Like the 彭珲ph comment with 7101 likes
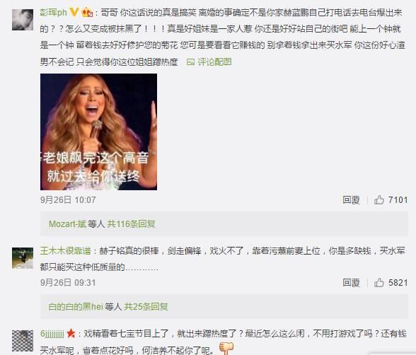The image size is (416, 355). 379,200
